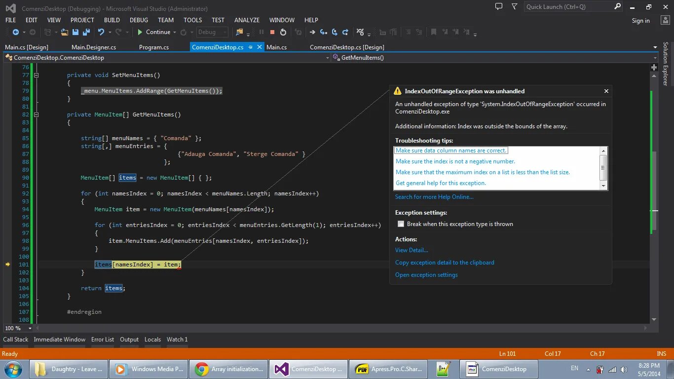Image resolution: width=674 pixels, height=379 pixels.
Task: Click the Quick Launch magnifier icon
Action: click(x=617, y=6)
